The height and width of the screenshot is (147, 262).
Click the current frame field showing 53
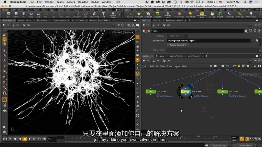click(52, 139)
